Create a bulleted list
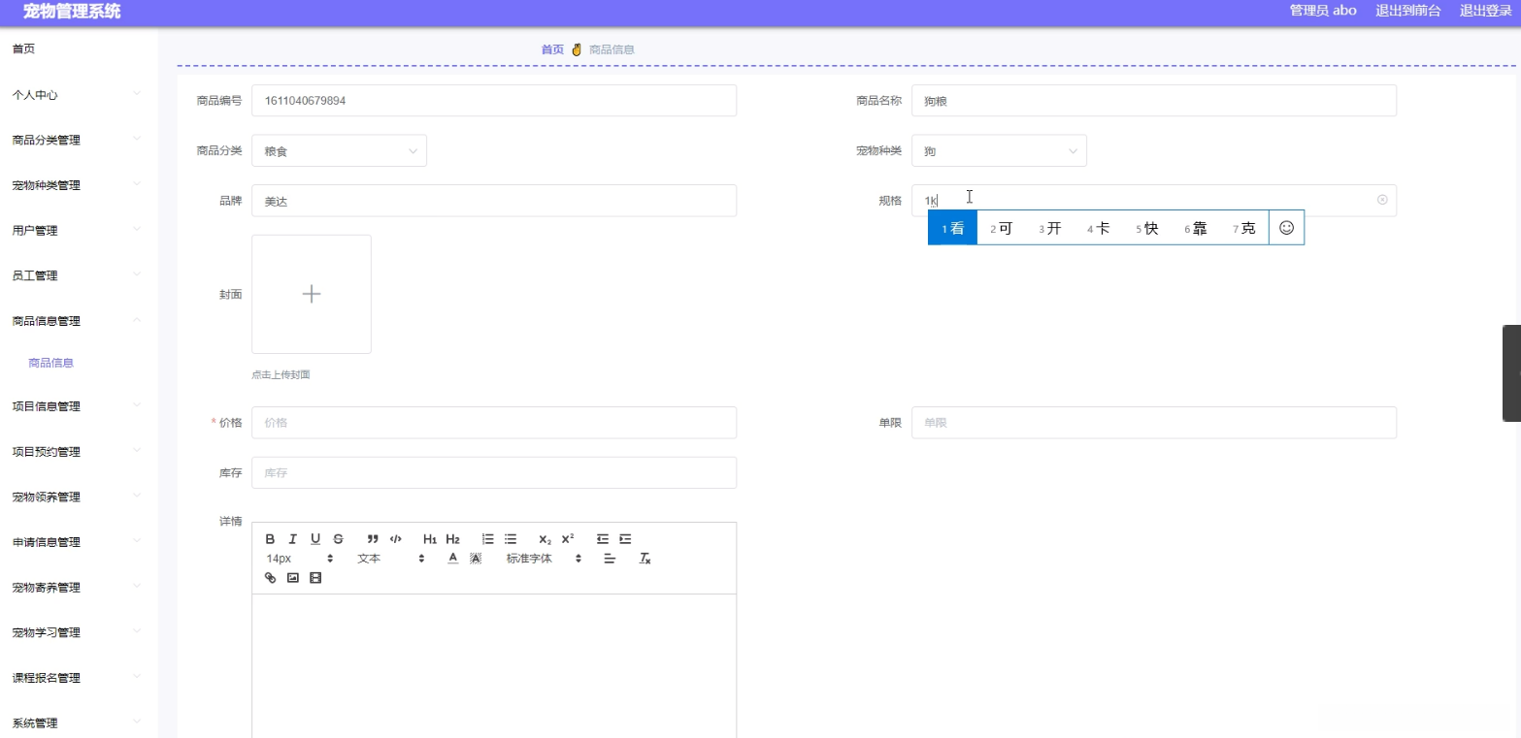 [511, 539]
